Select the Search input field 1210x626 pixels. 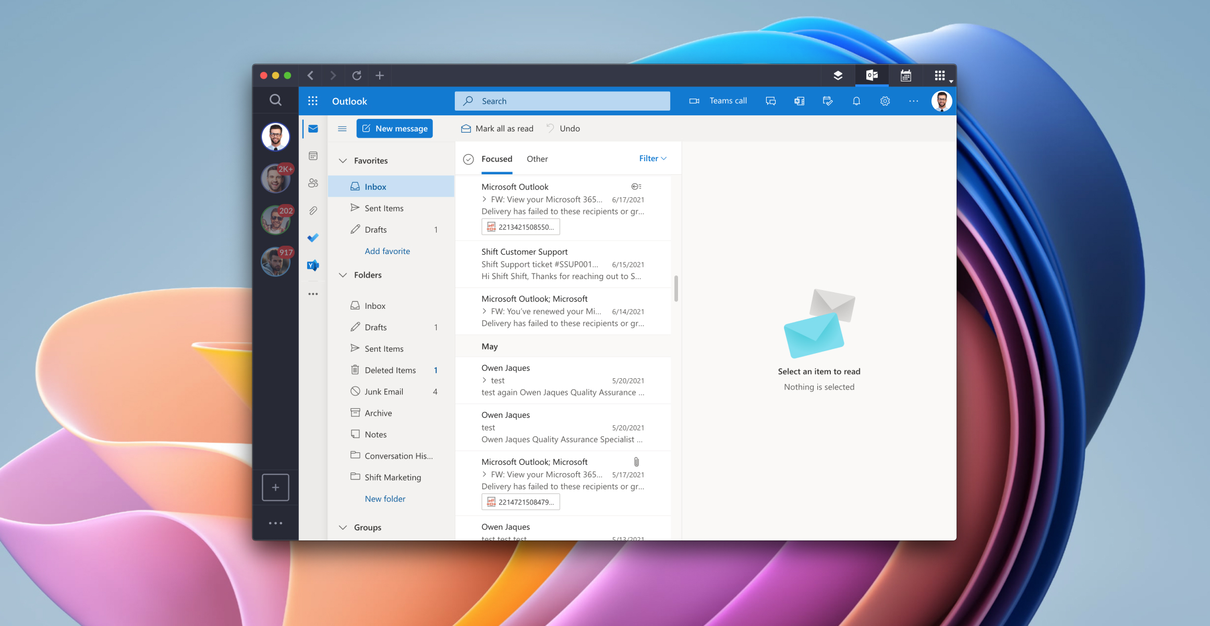561,101
